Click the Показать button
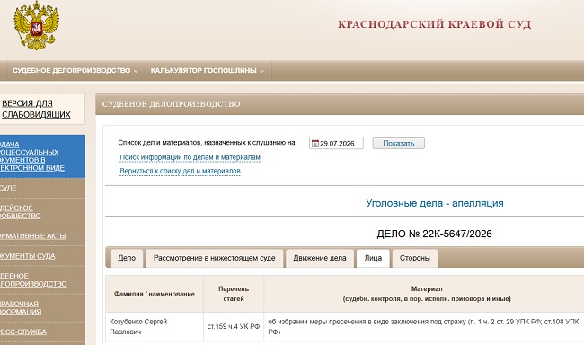The image size is (584, 345). tap(399, 144)
